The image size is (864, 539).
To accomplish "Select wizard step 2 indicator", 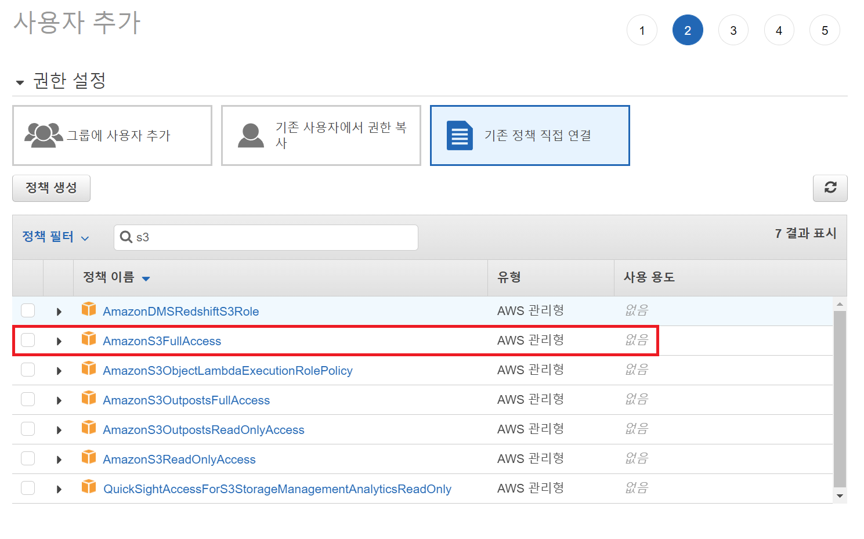I will (688, 30).
